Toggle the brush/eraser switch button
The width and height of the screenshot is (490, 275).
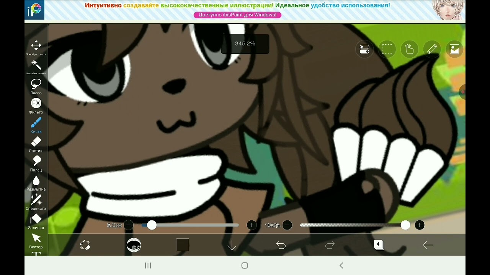pyautogui.click(x=85, y=245)
